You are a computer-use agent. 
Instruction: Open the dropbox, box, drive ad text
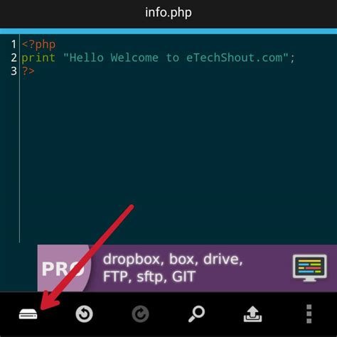[173, 260]
